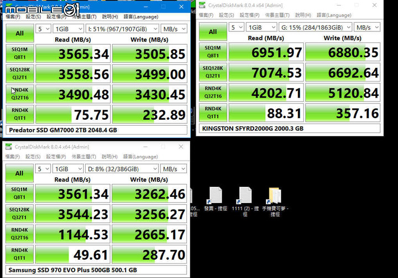Open drive selector showing I: 51%
398x278 pixels.
click(x=122, y=29)
